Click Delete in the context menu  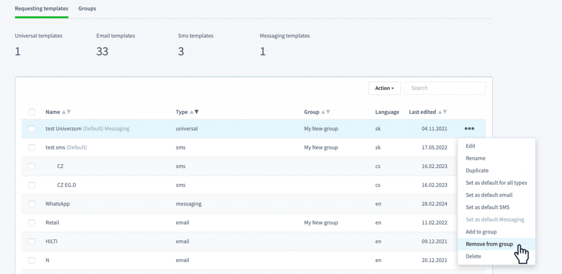coord(473,256)
